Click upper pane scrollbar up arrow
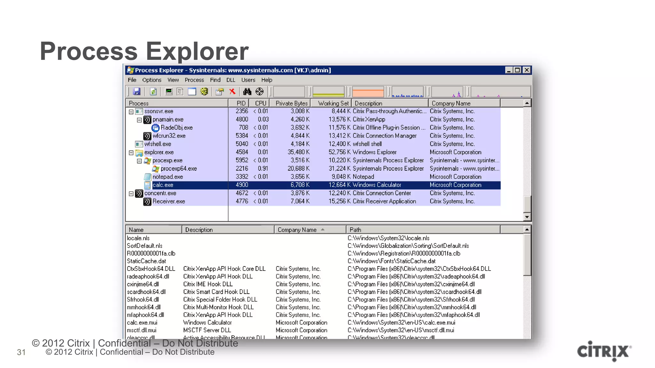The image size is (655, 368). (x=527, y=103)
